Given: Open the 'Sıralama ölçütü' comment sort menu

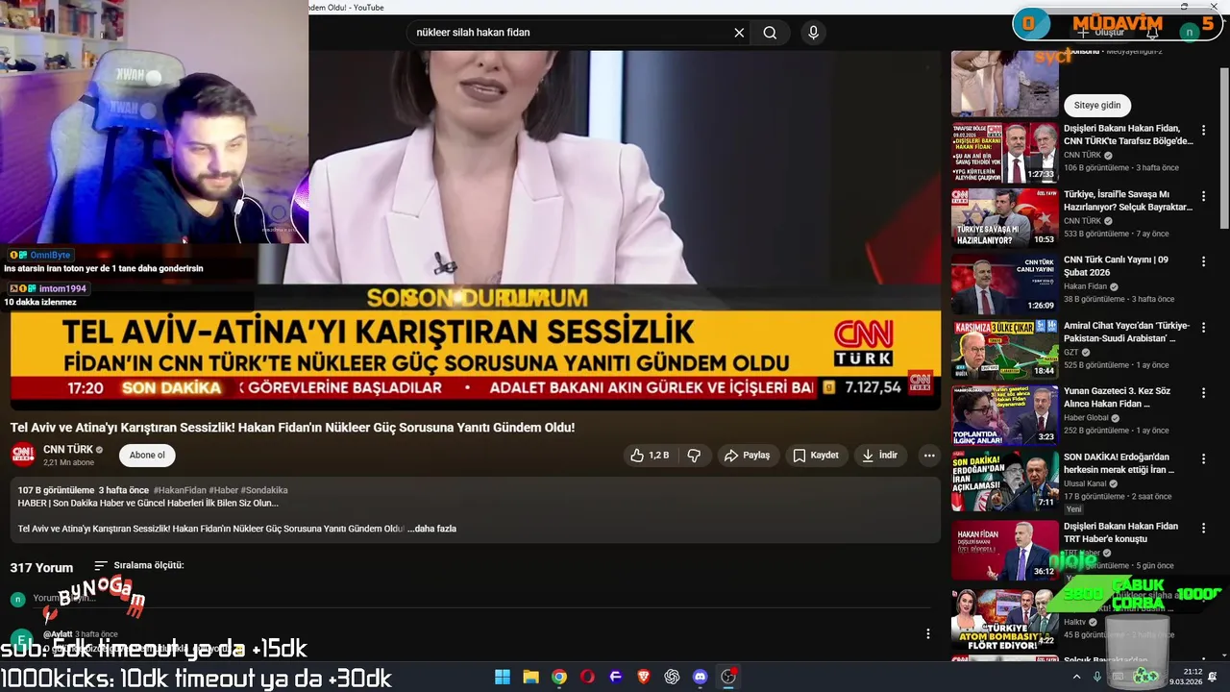Looking at the screenshot, I should pos(138,566).
